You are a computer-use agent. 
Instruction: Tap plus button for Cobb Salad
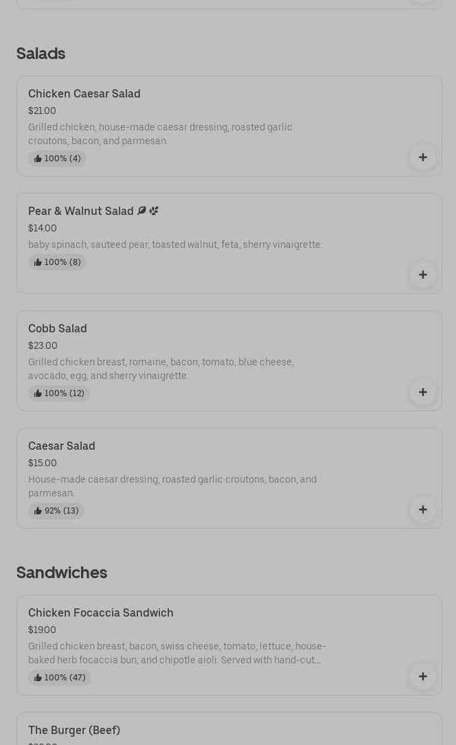(x=422, y=392)
